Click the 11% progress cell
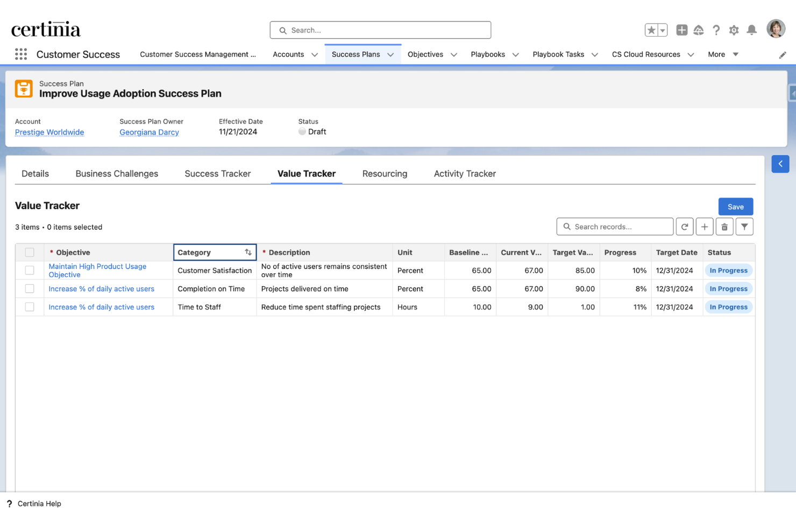 tap(625, 307)
